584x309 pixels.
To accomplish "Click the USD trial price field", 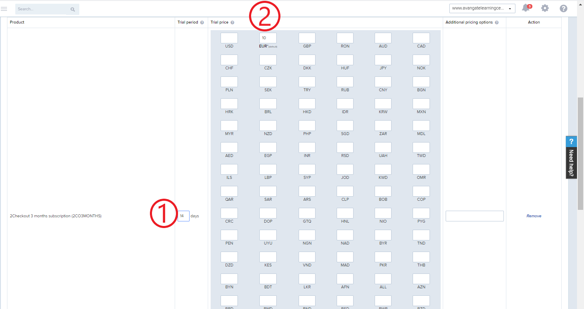I will click(229, 38).
